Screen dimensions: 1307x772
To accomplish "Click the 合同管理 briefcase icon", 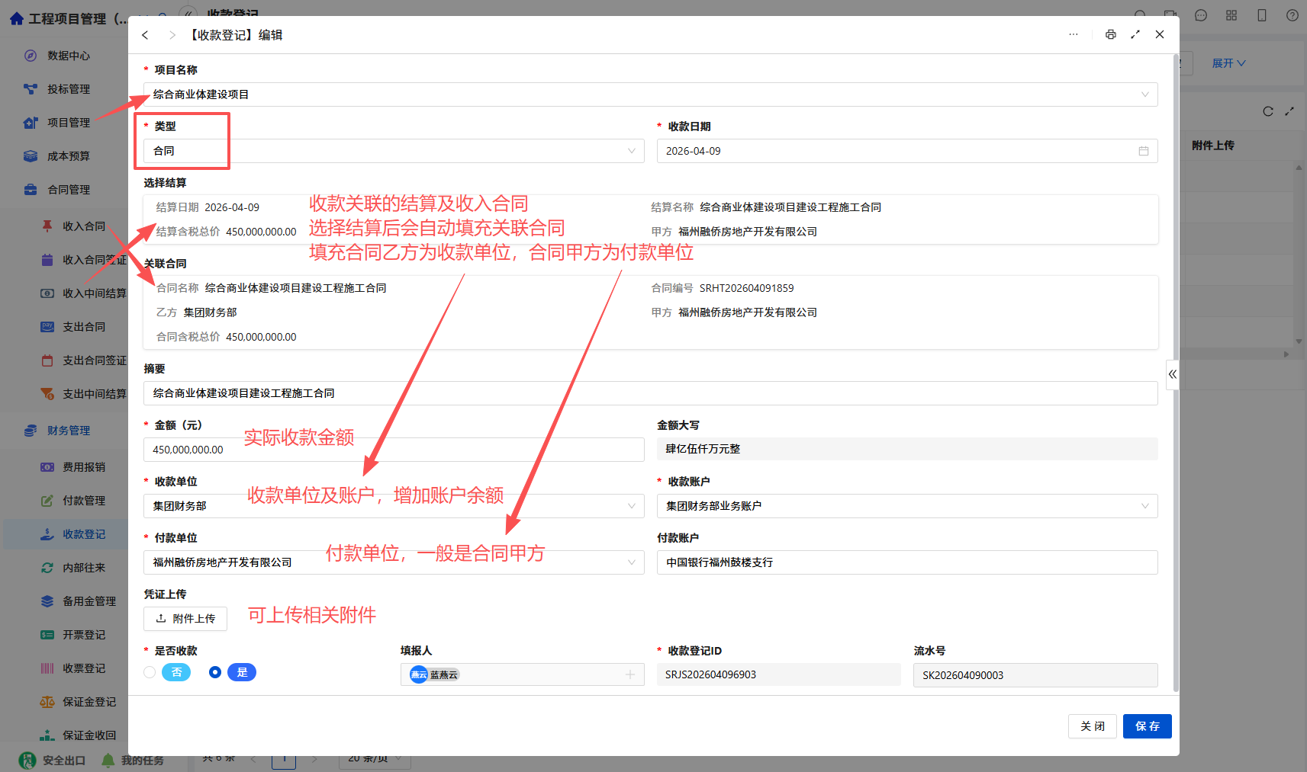I will coord(31,190).
